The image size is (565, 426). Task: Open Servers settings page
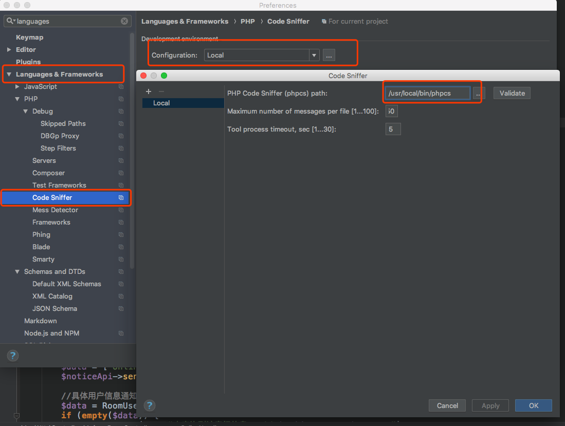tap(44, 161)
